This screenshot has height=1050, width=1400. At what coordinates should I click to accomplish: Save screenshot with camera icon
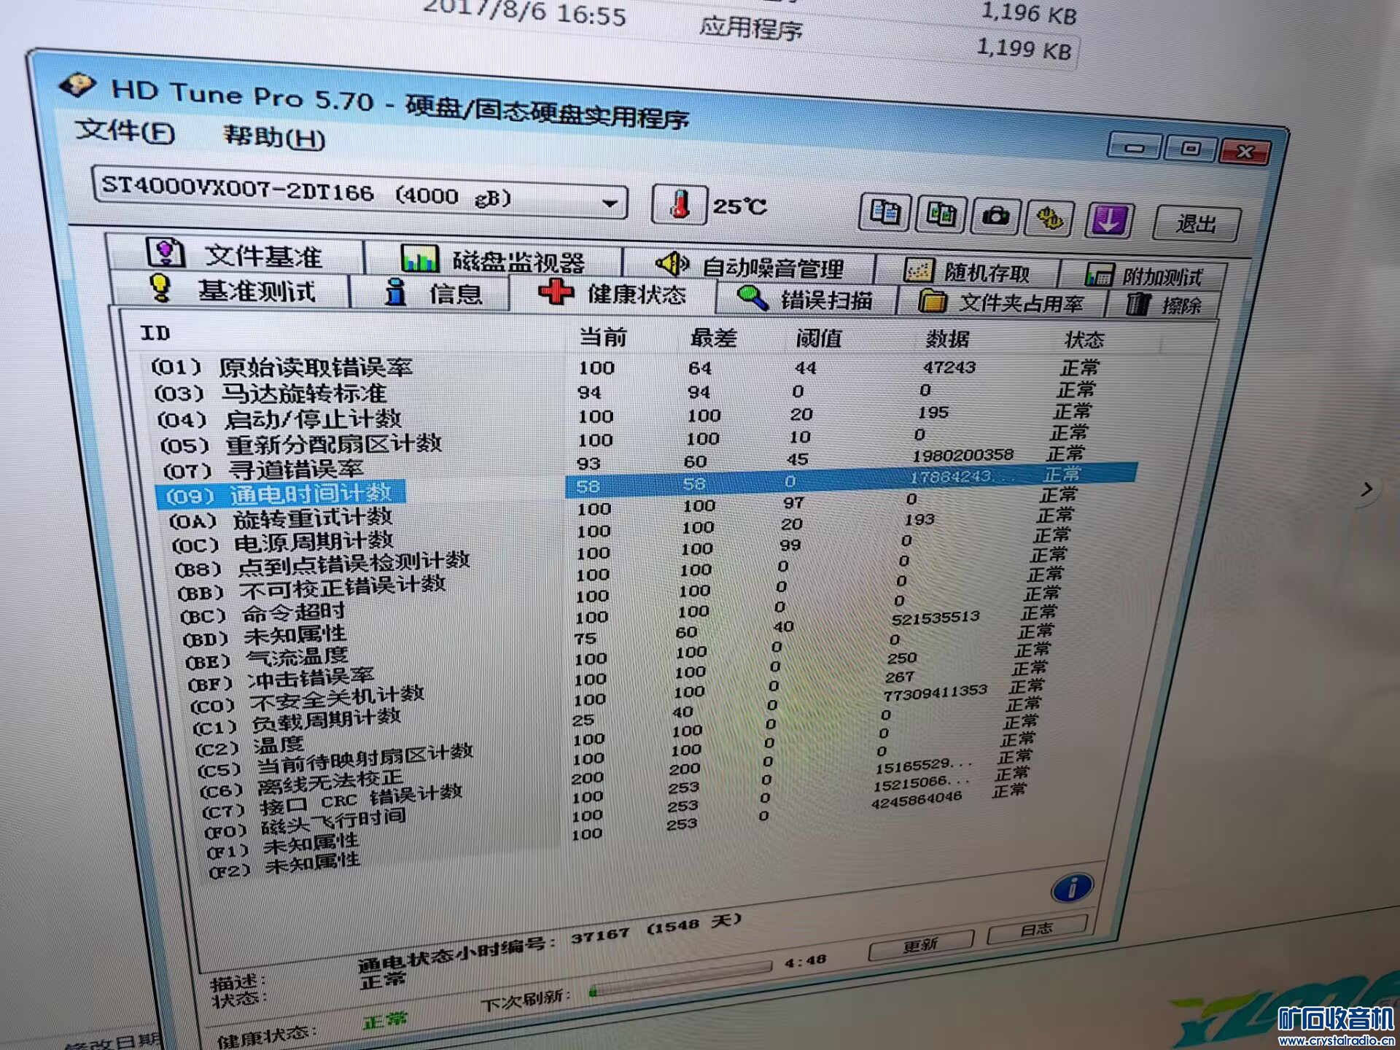(x=995, y=217)
